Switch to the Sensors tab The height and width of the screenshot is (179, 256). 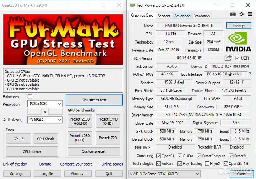tap(164, 16)
